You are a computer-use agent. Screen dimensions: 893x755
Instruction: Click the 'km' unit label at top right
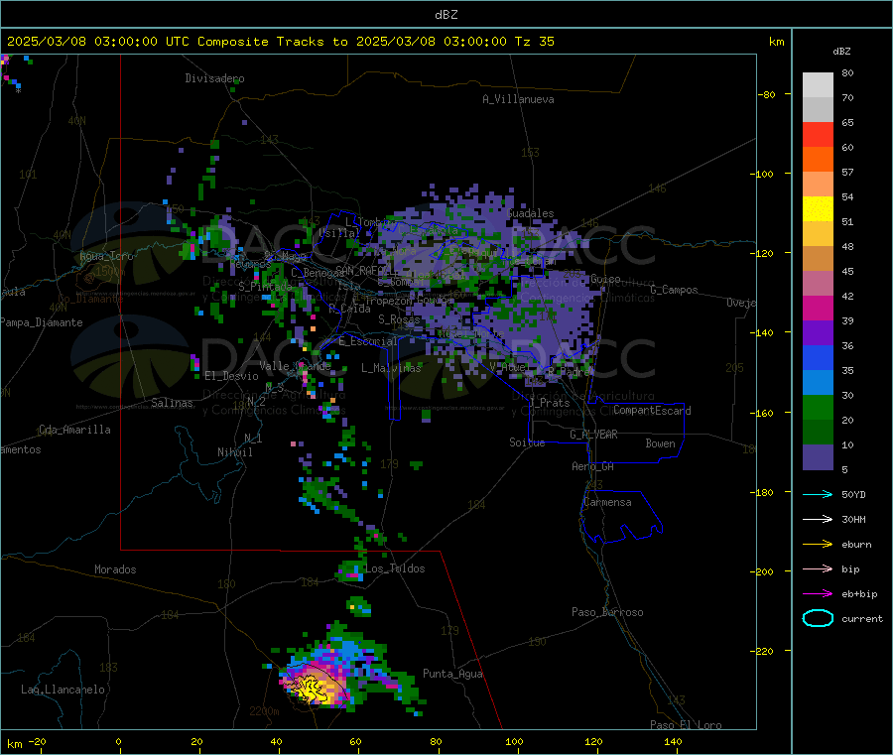[x=776, y=42]
